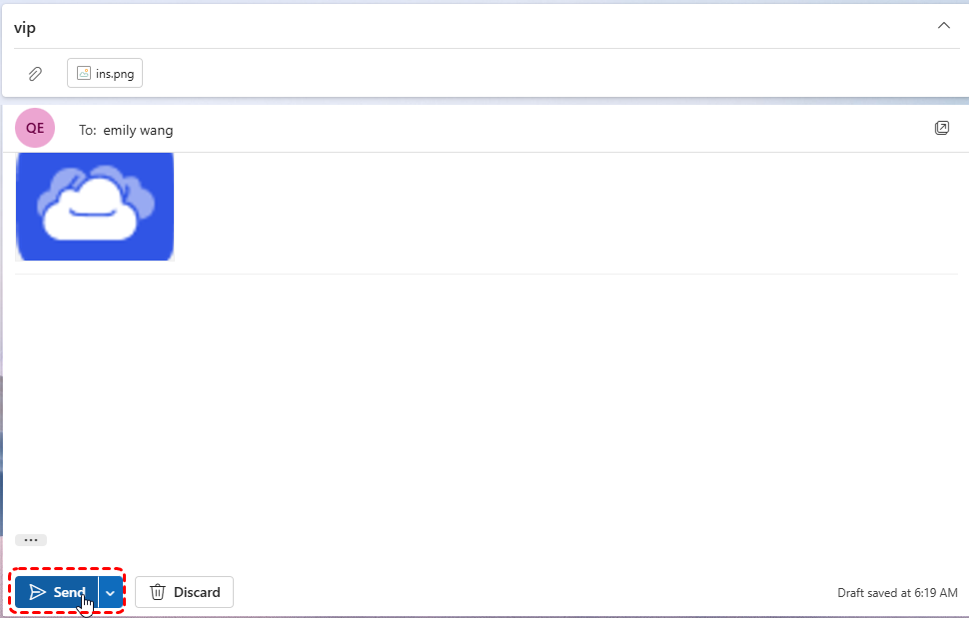Discard the draft email
The height and width of the screenshot is (618, 969).
coord(184,592)
